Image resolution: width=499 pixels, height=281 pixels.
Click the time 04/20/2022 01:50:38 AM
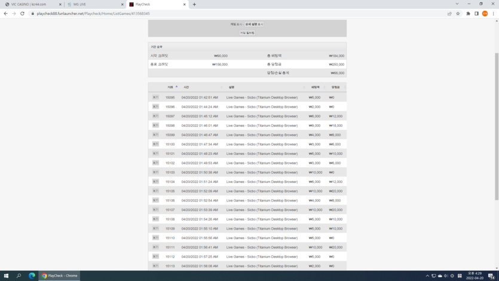pos(200,172)
